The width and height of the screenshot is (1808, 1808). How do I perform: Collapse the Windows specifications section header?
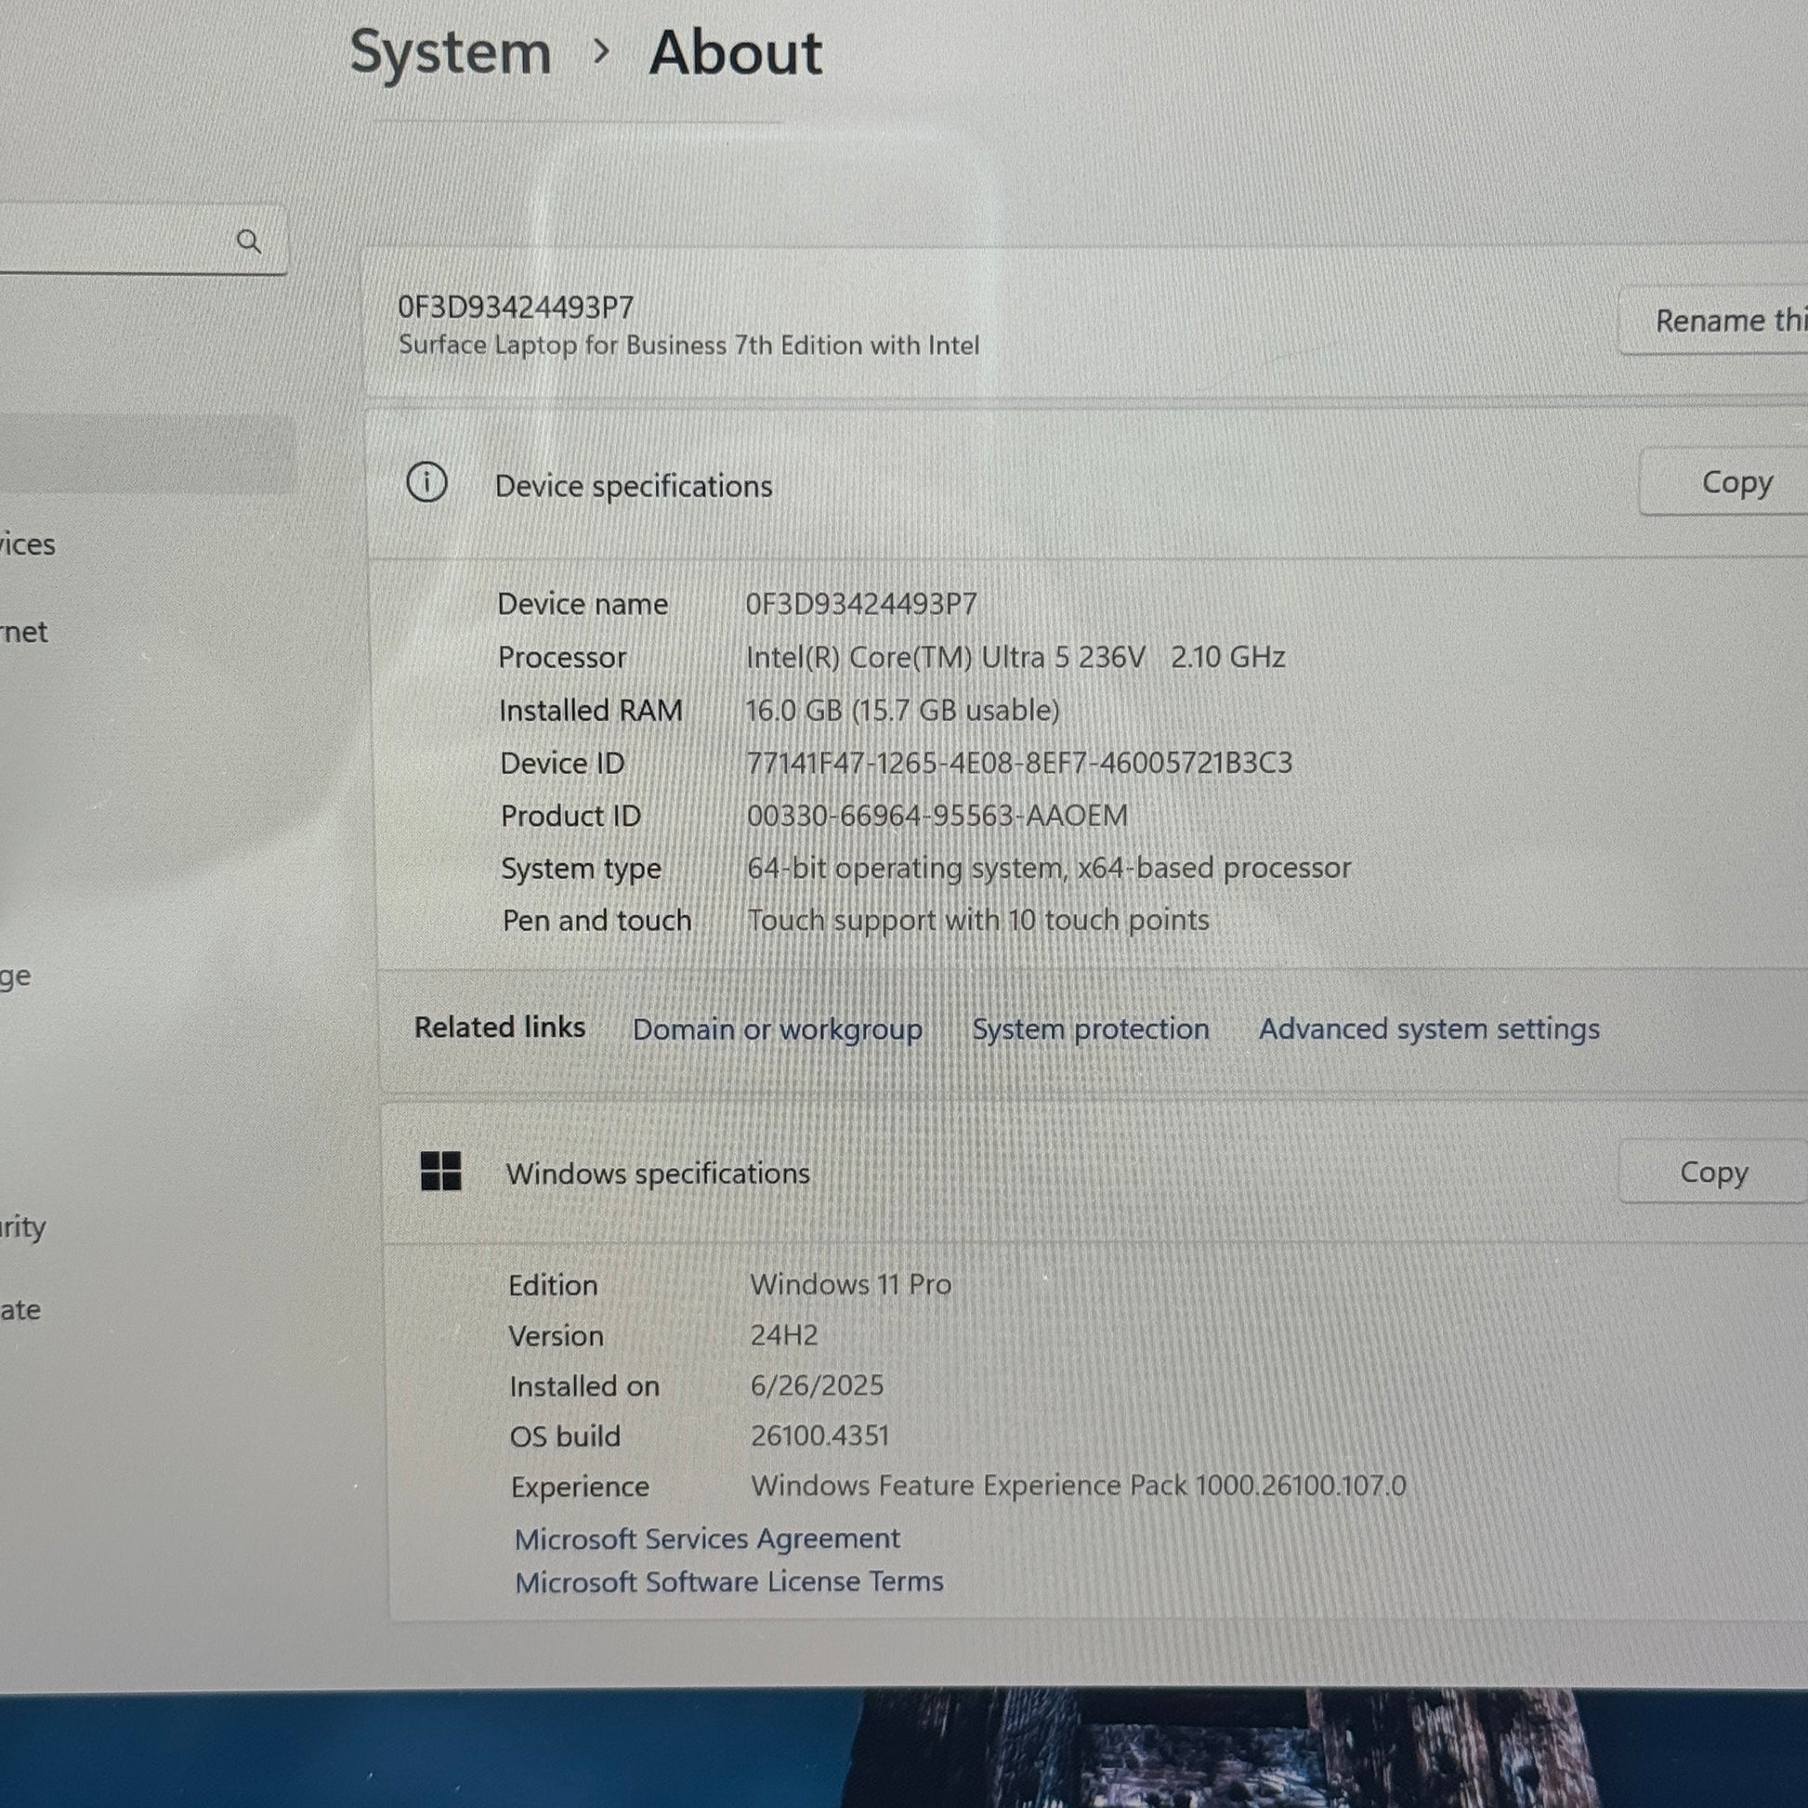1093,1173
